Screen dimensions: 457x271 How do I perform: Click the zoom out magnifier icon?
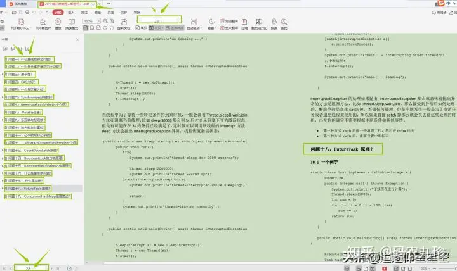pyautogui.click(x=105, y=22)
